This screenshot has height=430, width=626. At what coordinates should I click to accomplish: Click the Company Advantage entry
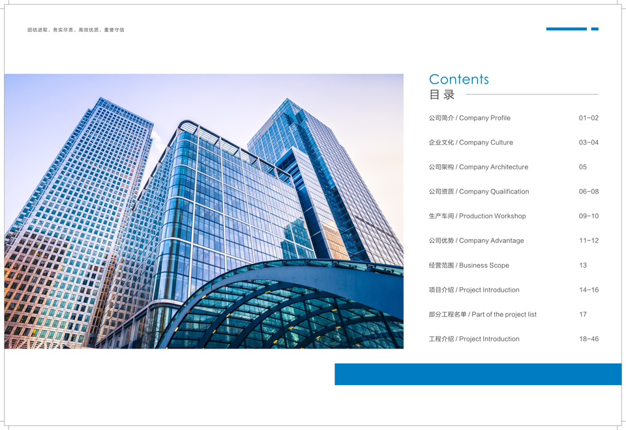click(476, 241)
